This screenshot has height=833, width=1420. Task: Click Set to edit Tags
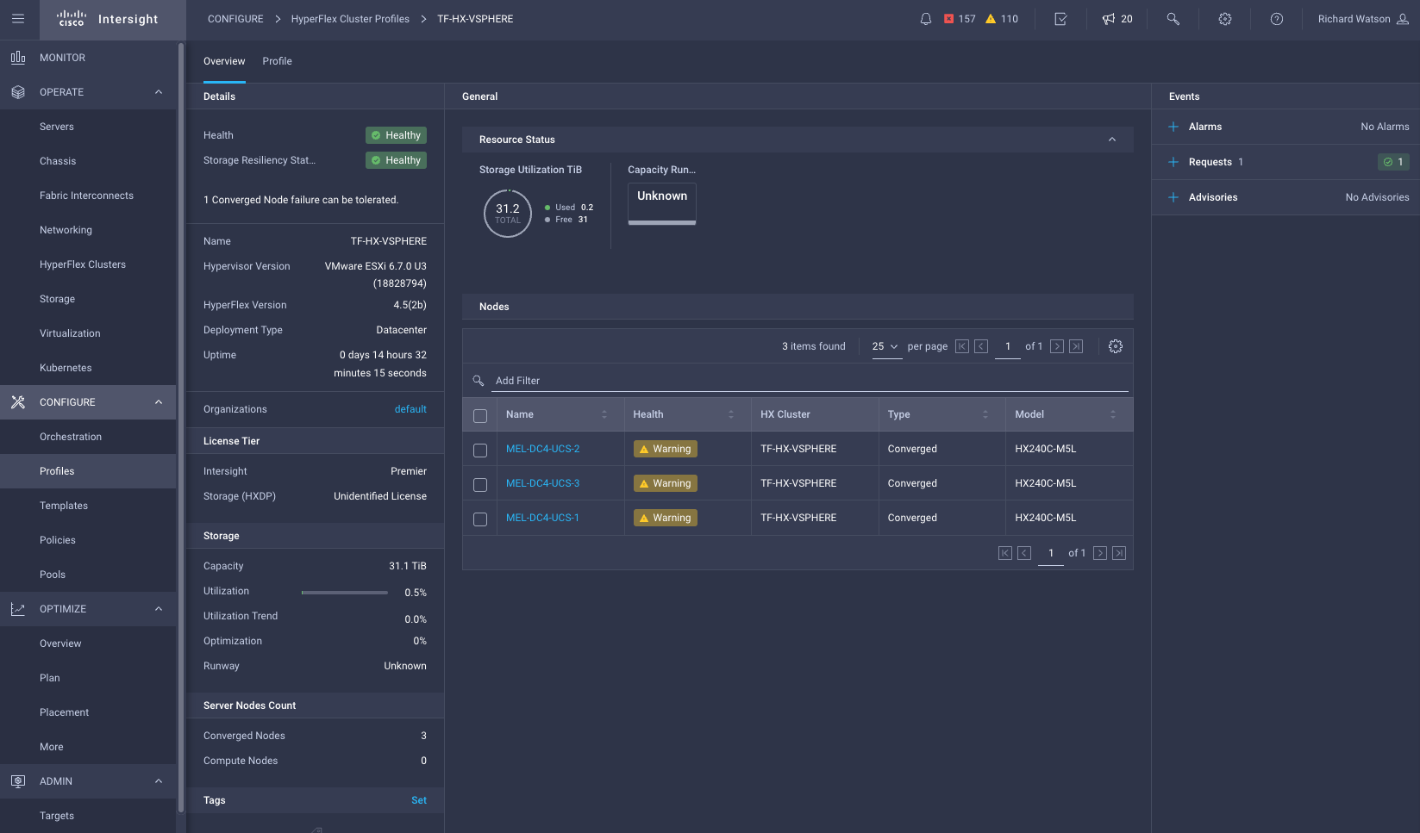[419, 800]
